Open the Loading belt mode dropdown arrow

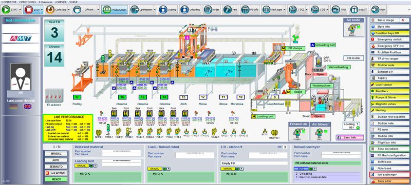(x=95, y=166)
